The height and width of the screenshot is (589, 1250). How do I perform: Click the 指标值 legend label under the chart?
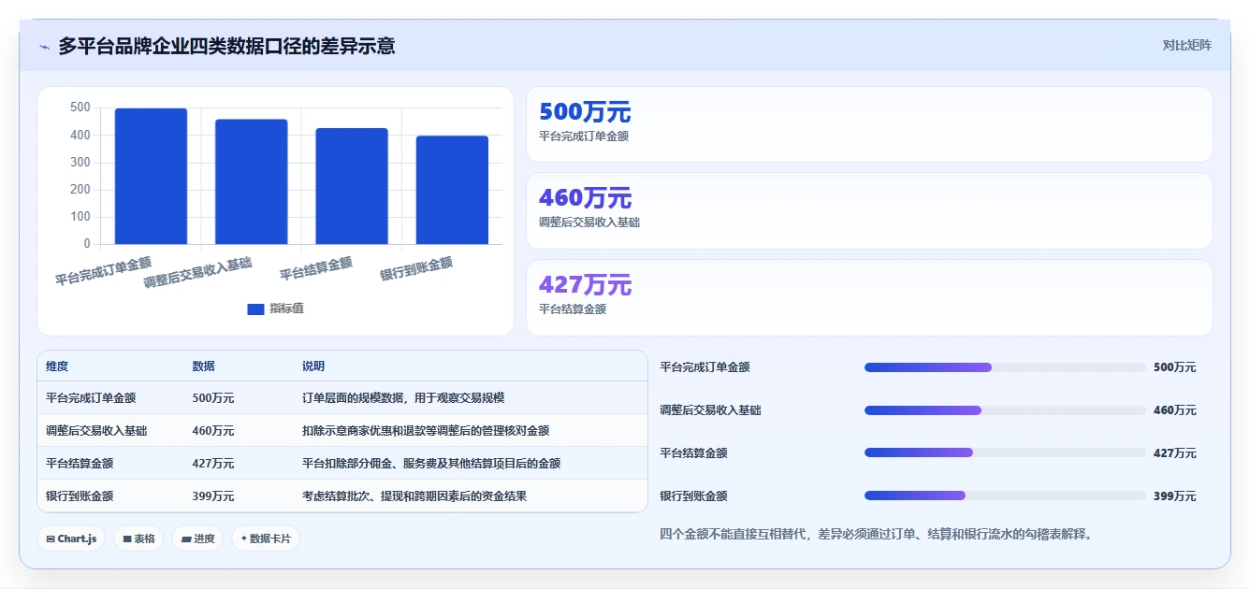[286, 309]
